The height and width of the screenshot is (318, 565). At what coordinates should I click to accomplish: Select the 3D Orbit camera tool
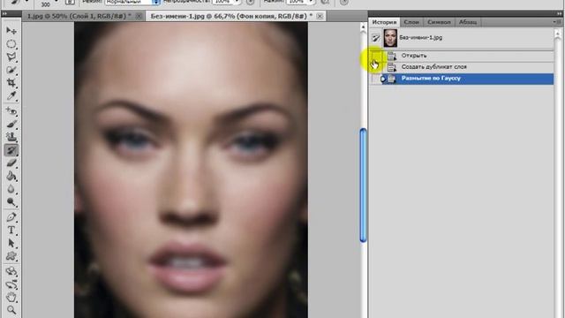(x=11, y=284)
